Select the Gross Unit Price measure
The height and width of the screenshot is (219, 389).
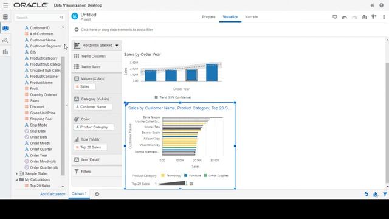tap(43, 113)
